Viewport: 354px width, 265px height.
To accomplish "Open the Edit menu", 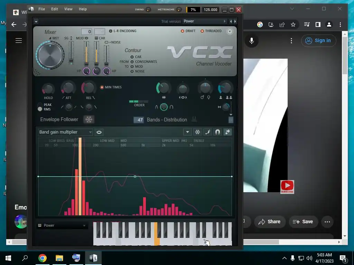I will pos(54,9).
